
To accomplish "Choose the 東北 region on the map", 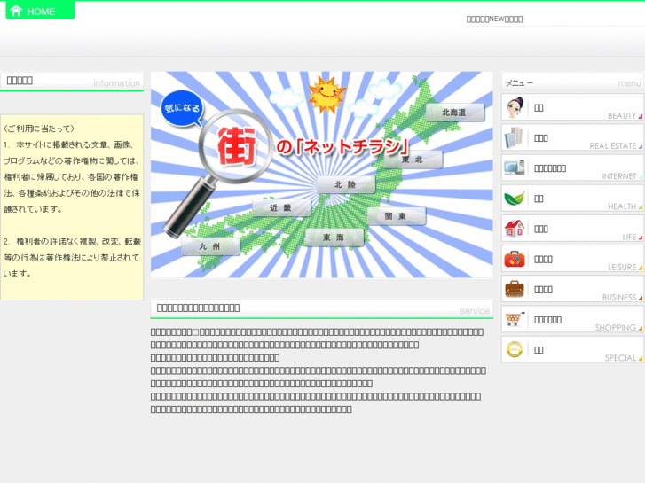I will pos(413,160).
